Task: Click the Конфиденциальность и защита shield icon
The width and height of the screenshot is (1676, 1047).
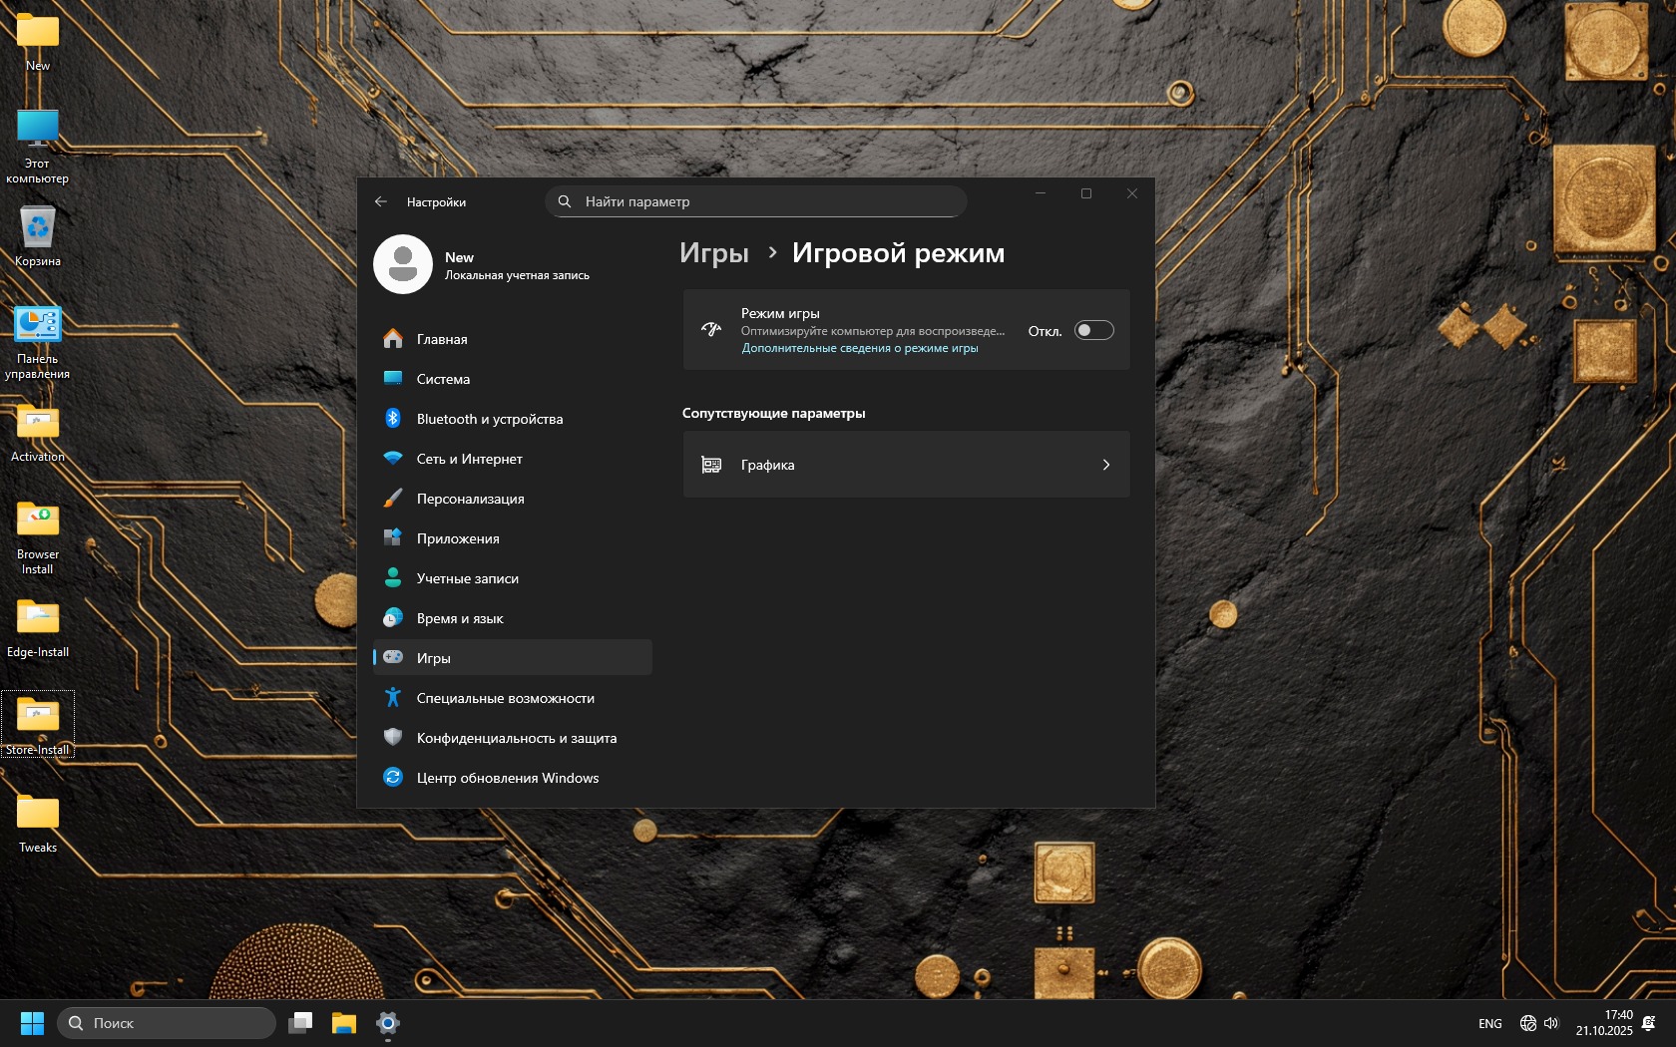Action: pos(393,738)
